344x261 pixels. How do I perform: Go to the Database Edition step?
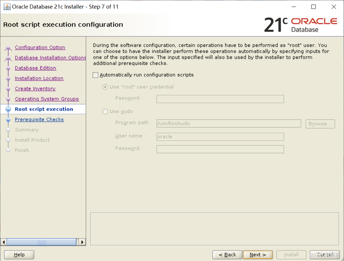point(35,68)
